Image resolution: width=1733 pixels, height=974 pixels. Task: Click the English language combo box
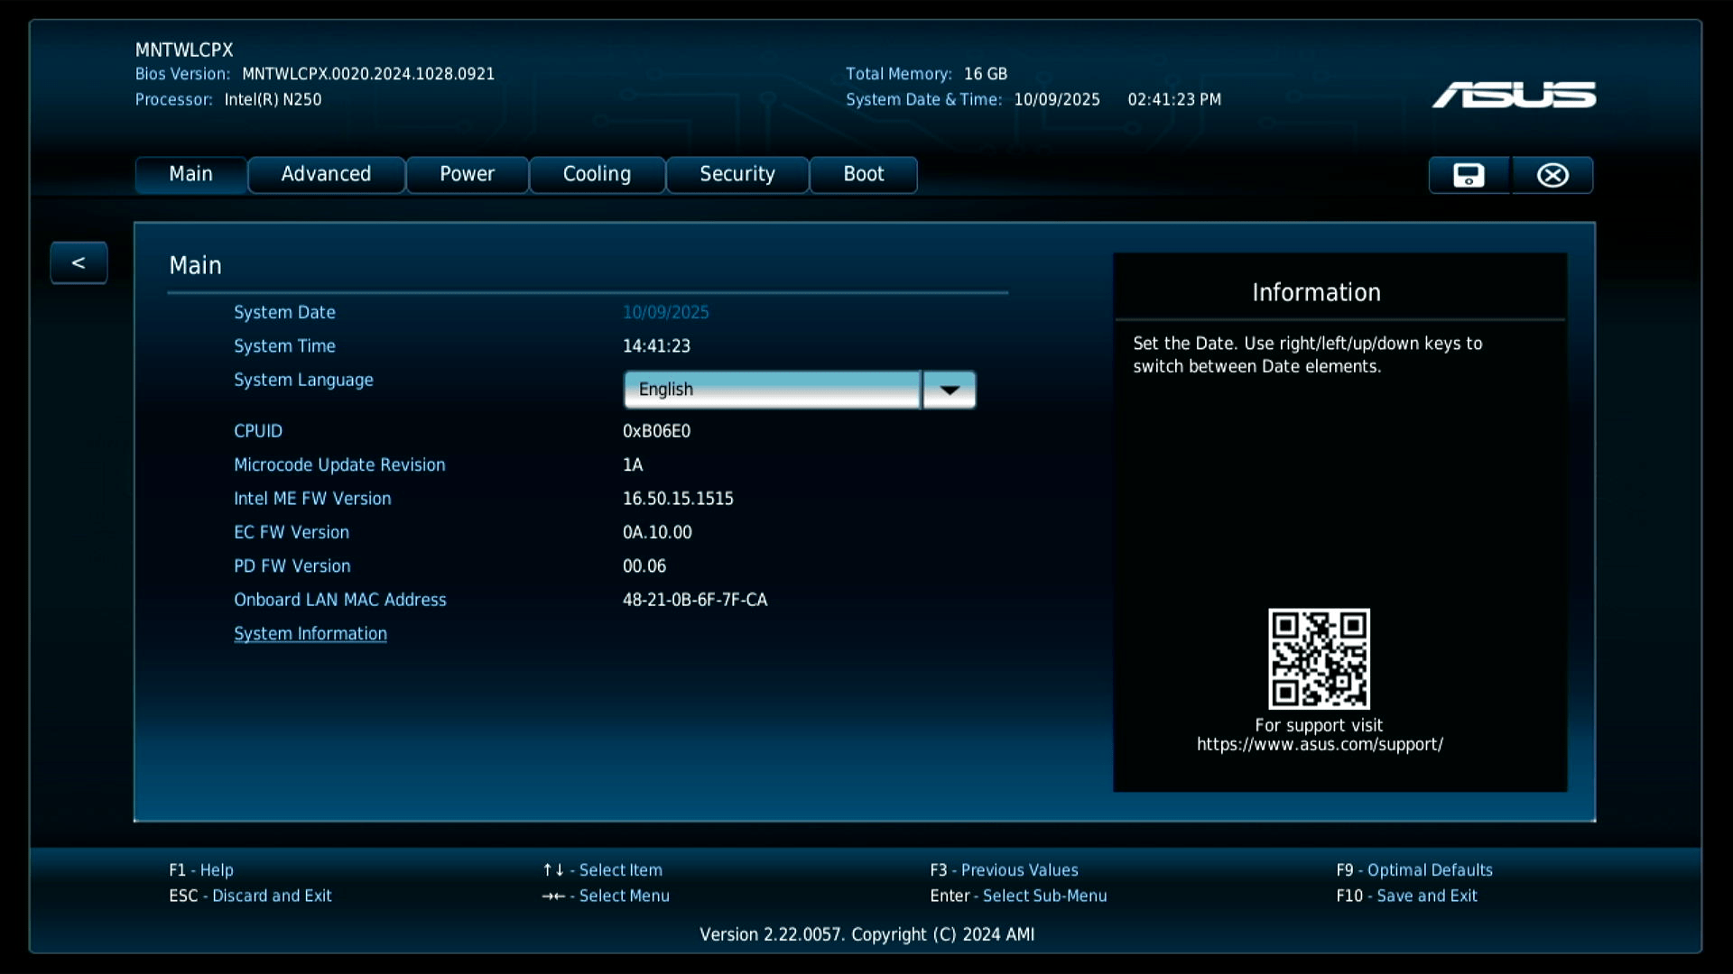(772, 390)
